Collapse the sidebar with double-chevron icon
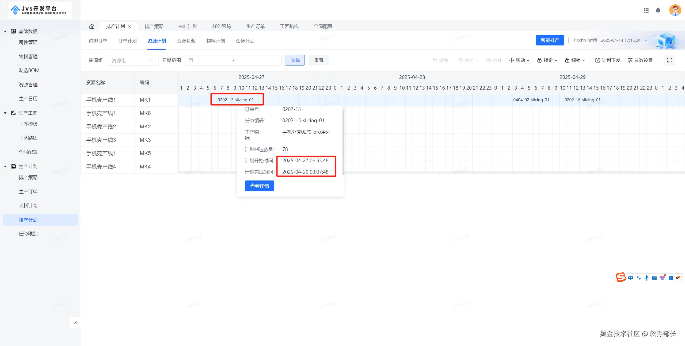The width and height of the screenshot is (685, 346). click(75, 322)
